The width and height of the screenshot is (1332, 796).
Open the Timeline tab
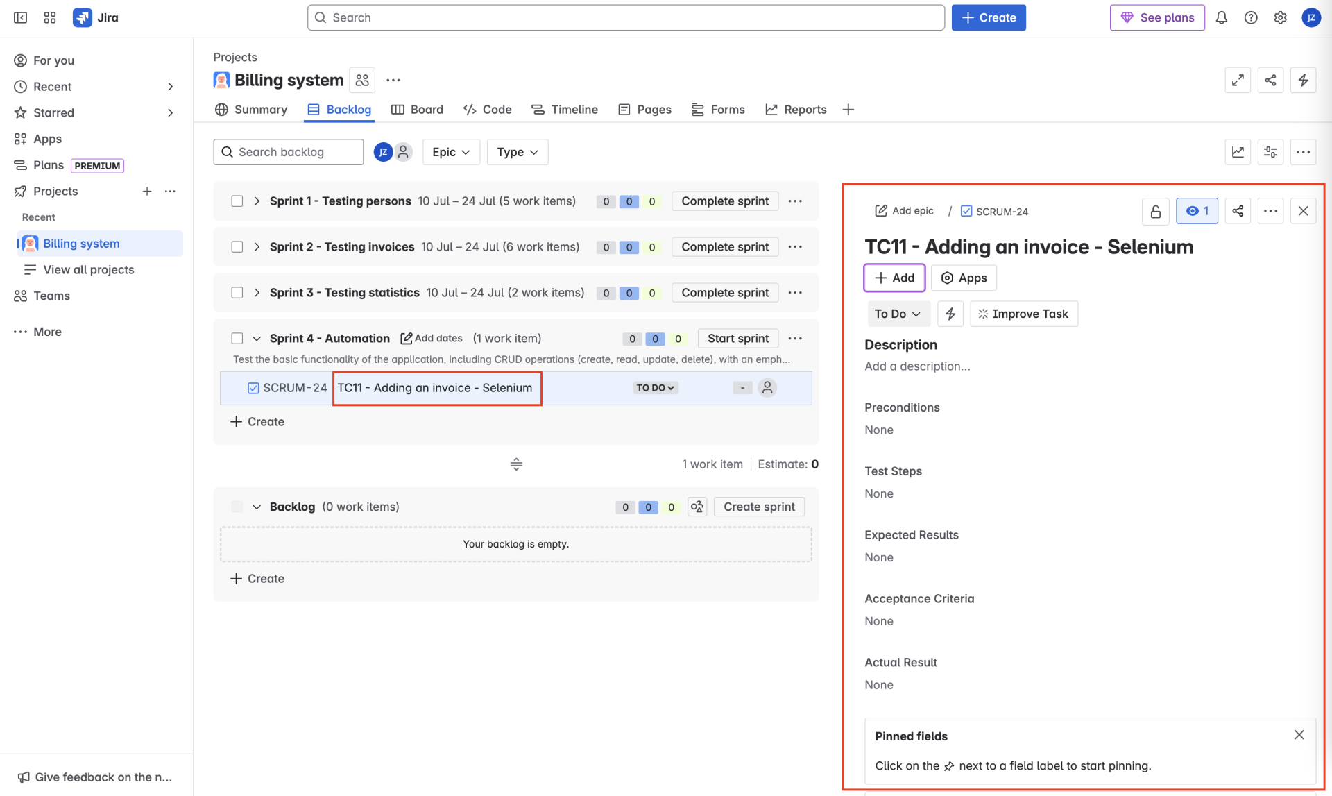pos(565,110)
